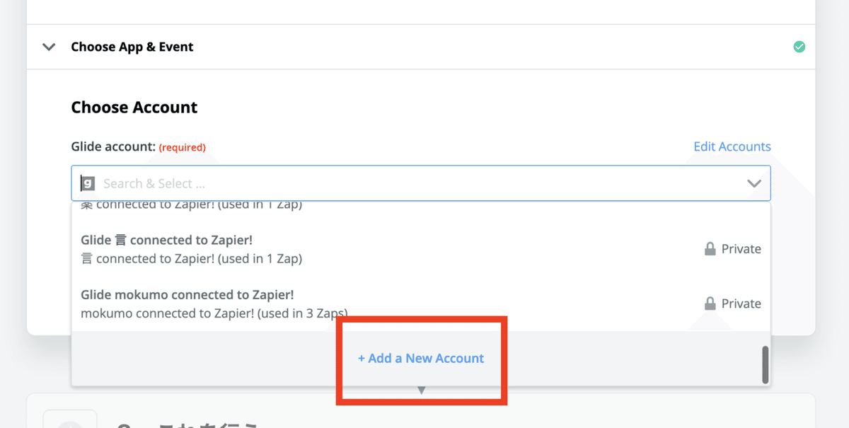
Task: Click the Glide account field label
Action: coord(113,146)
